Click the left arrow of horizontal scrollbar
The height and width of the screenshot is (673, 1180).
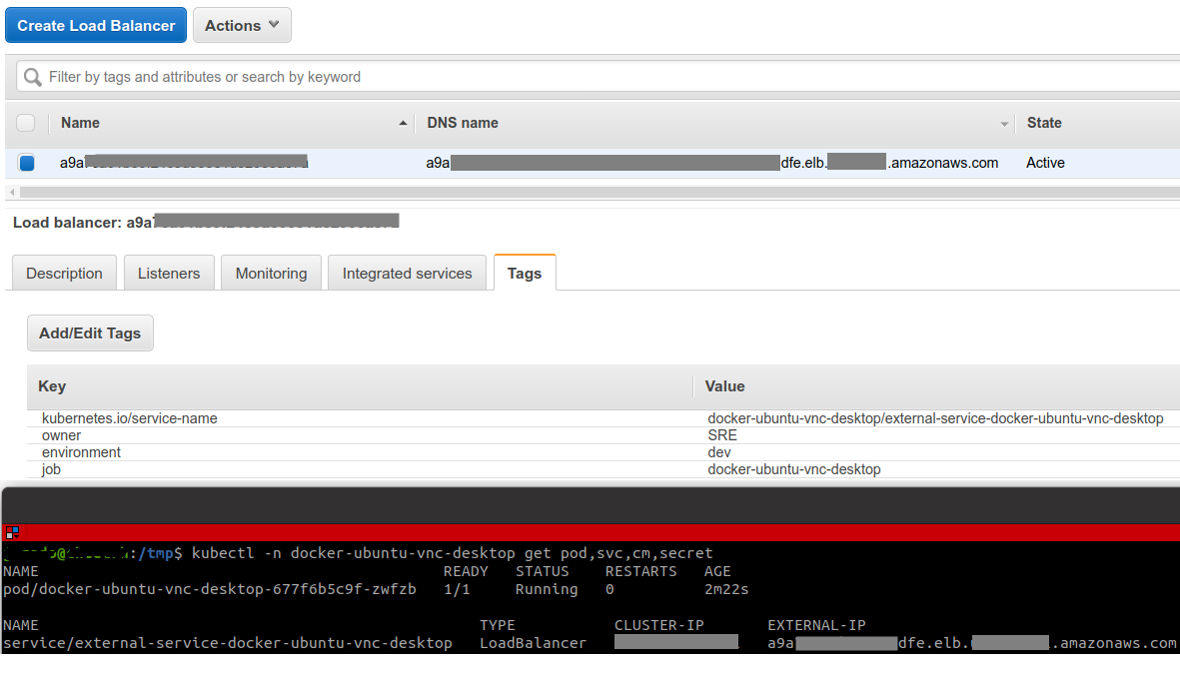pyautogui.click(x=11, y=192)
